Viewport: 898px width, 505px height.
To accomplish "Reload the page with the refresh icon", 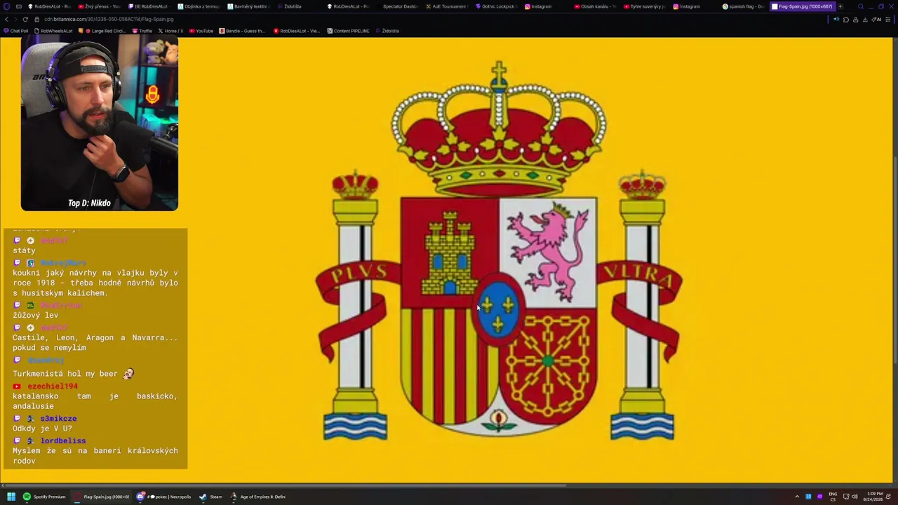I will [x=25, y=19].
